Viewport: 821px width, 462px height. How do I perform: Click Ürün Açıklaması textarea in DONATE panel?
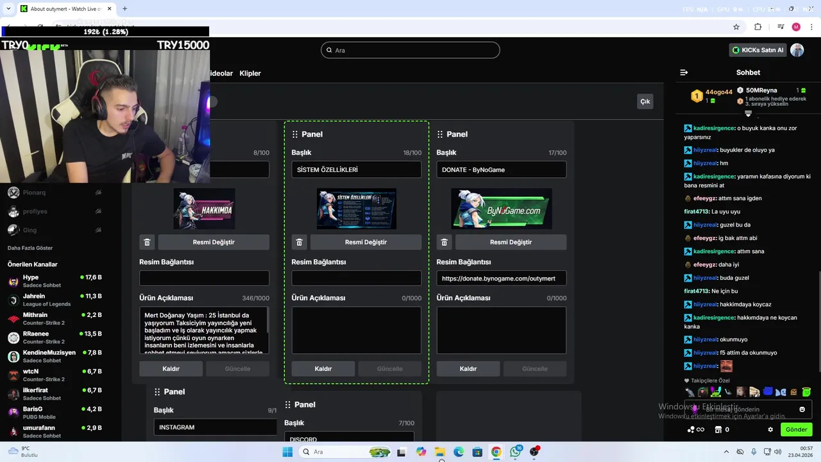click(502, 330)
